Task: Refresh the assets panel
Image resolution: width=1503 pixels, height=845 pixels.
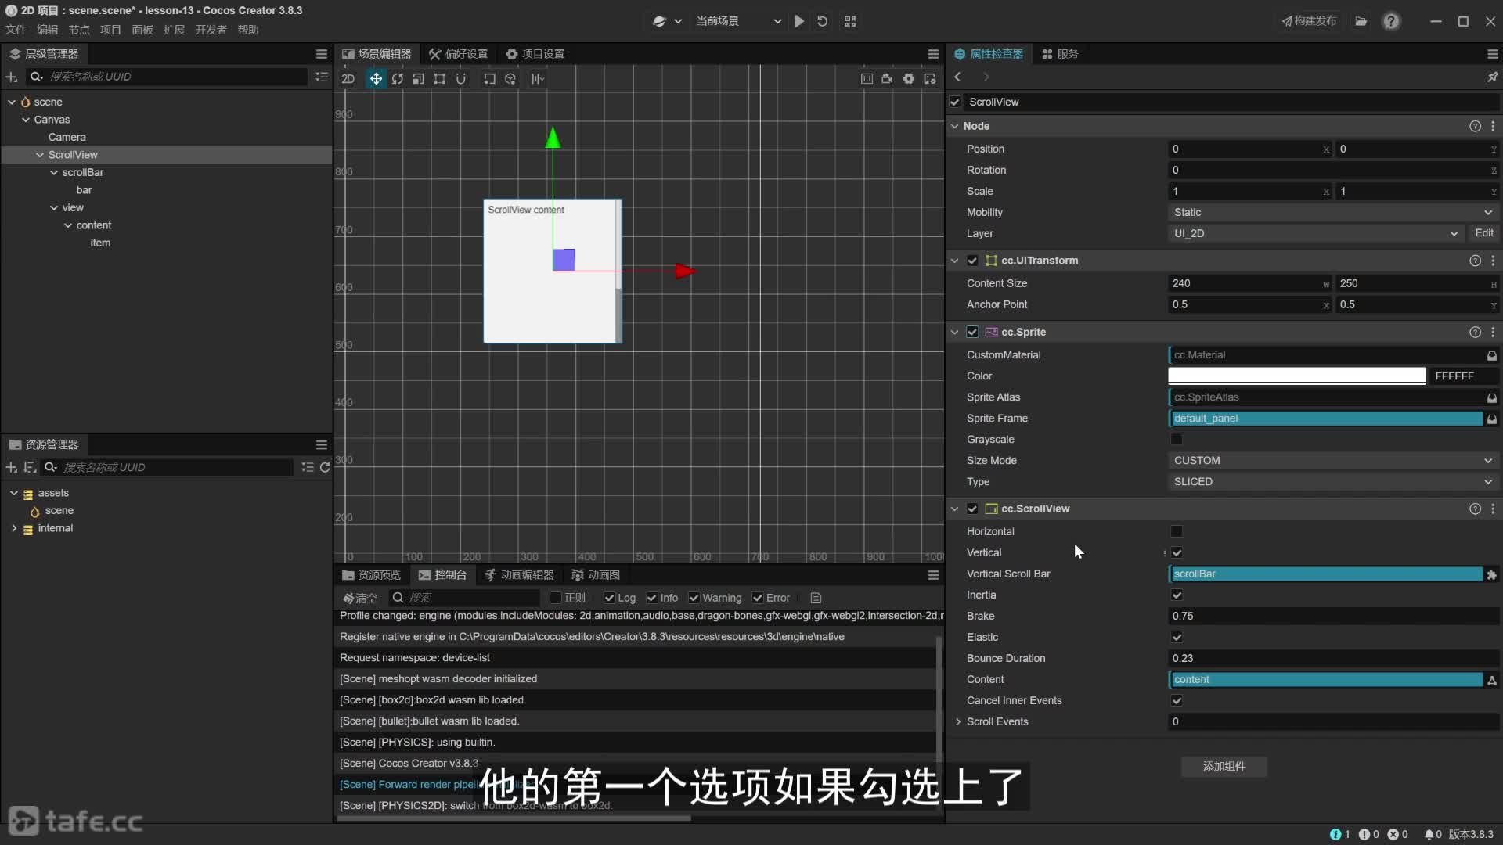Action: coord(325,467)
